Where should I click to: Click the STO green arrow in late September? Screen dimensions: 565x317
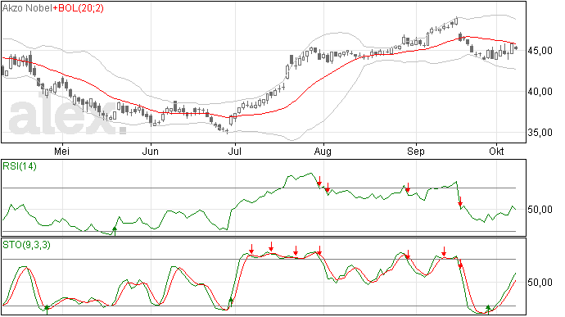click(x=488, y=309)
